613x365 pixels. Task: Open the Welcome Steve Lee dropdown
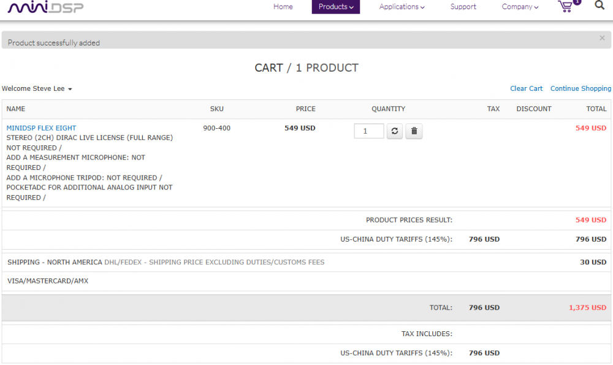37,89
